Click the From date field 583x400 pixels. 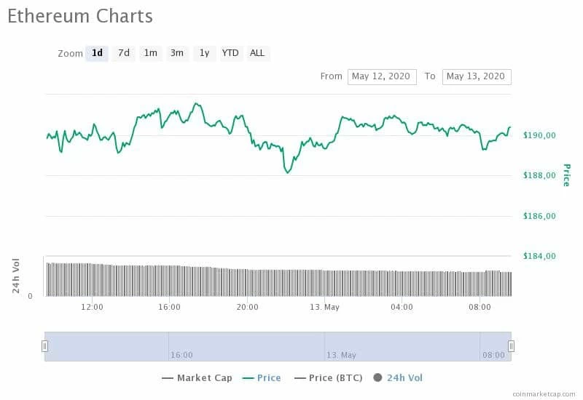pyautogui.click(x=382, y=76)
